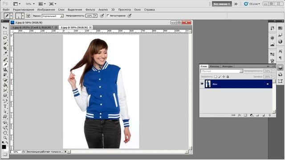The height and width of the screenshot is (160, 285).
Task: Toggle lock image pixels brush icon
Action: [220, 76]
